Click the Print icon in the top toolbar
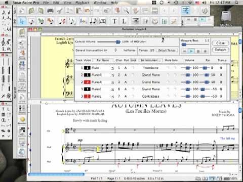The image size is (243, 182). 50,11
